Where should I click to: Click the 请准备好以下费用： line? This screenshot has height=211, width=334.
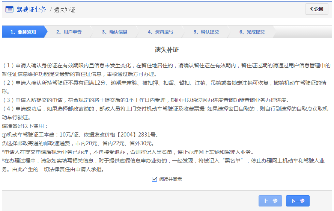(x=25, y=126)
